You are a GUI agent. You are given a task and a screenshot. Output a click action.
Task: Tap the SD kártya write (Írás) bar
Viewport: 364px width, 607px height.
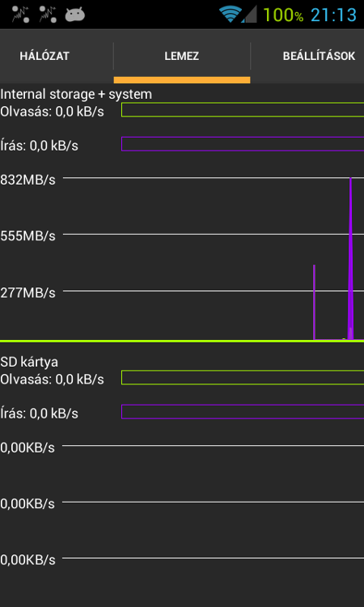click(243, 411)
